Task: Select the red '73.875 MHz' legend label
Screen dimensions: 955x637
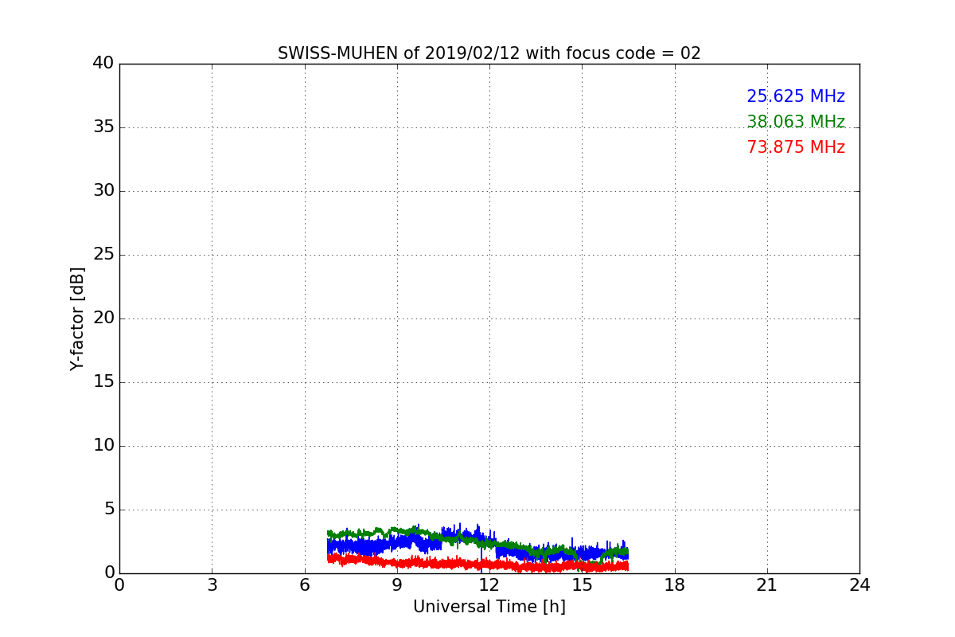Action: [796, 147]
